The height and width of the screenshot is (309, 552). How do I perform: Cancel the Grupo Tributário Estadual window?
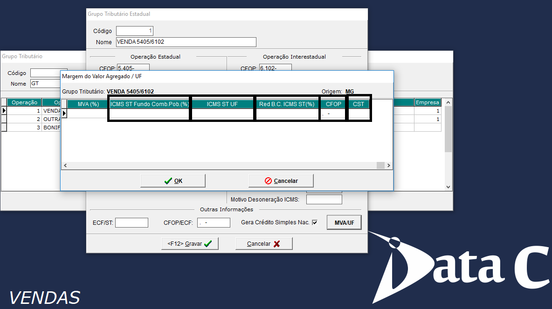264,243
